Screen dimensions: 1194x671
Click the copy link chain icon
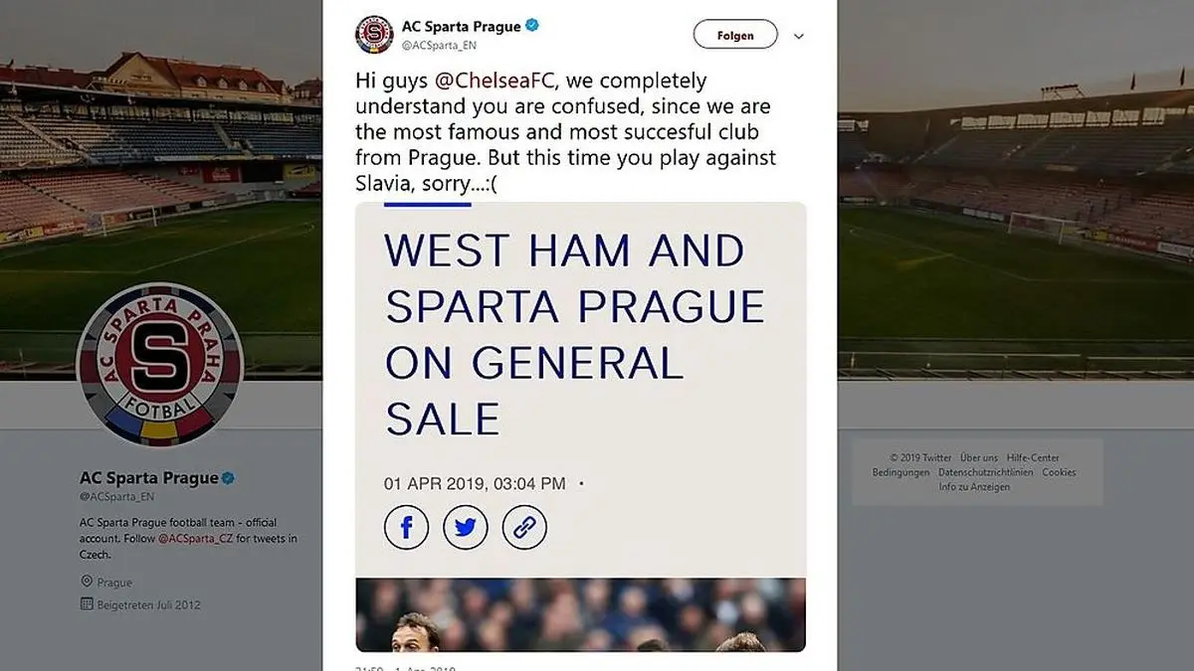(524, 527)
